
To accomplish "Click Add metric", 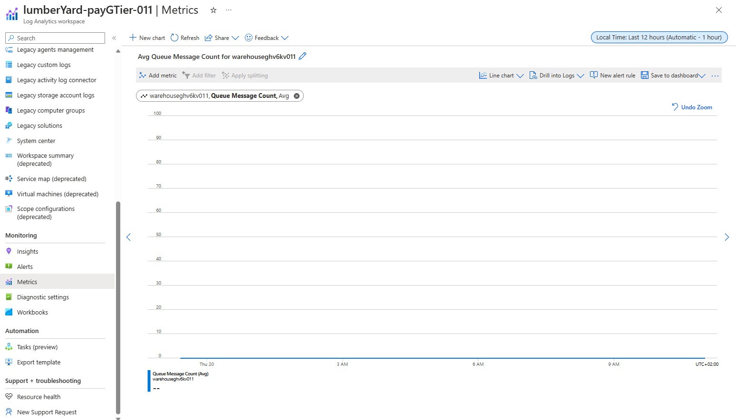I will tap(158, 76).
